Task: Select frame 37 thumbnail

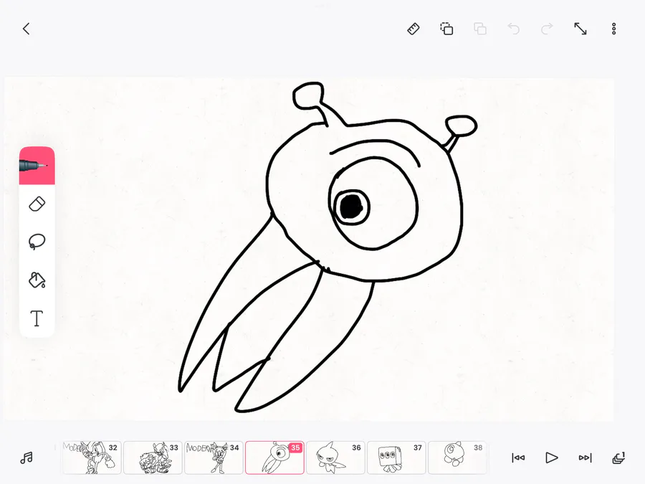Action: point(396,457)
